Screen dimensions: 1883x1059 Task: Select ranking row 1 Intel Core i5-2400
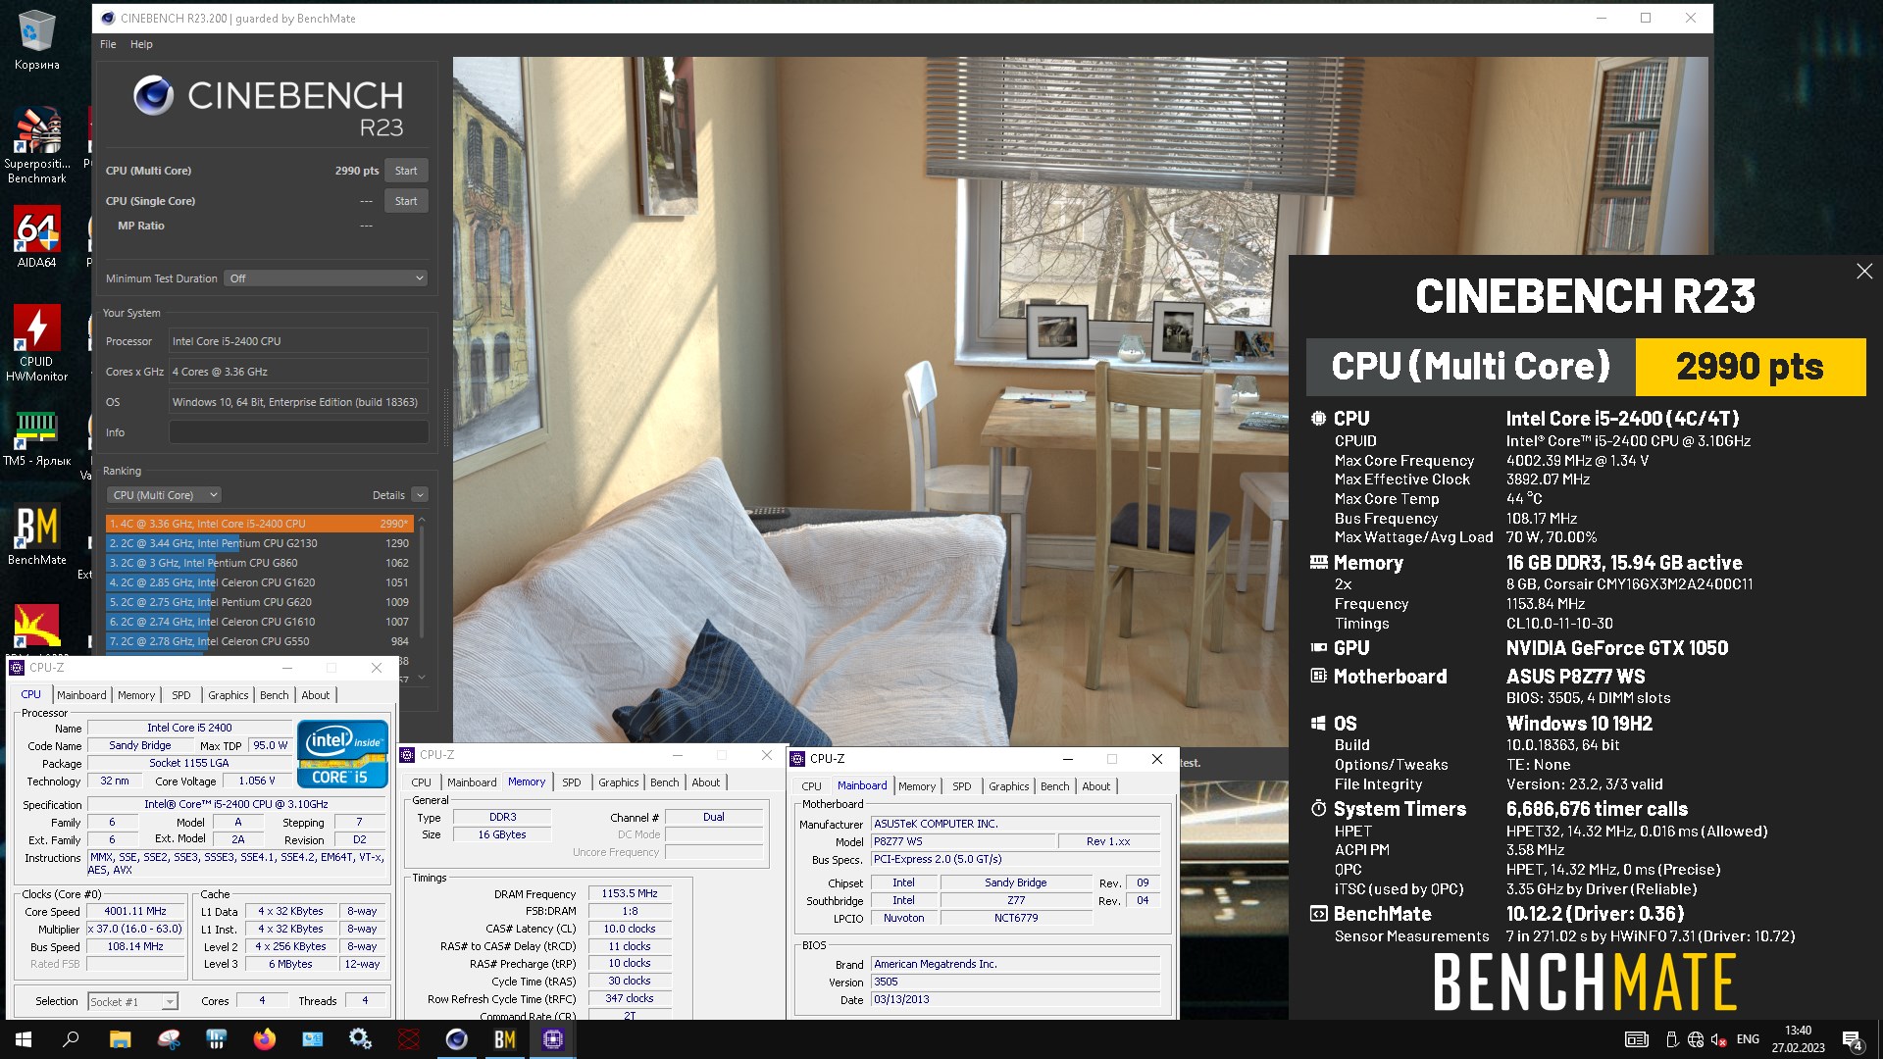(259, 524)
